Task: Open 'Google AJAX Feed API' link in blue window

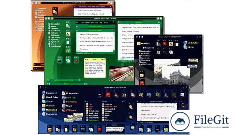Action: [149, 114]
